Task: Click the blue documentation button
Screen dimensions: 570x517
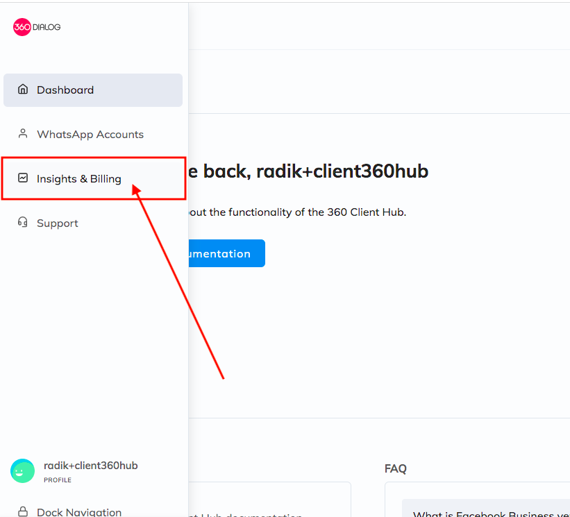Action: tap(227, 253)
